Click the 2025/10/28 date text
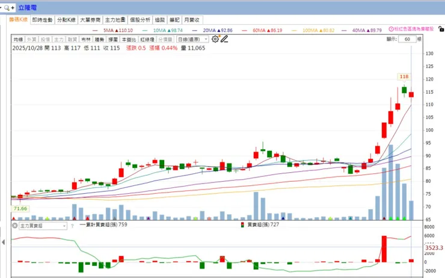445x278 pixels. (x=27, y=48)
